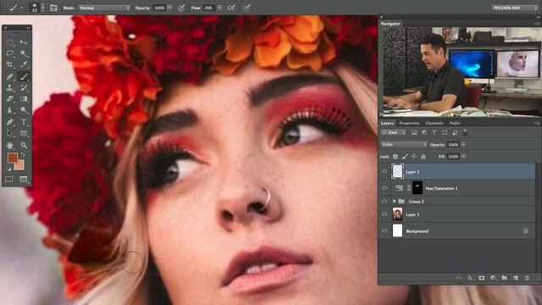The height and width of the screenshot is (305, 542).
Task: Change the screen mode
Action: [x=24, y=179]
